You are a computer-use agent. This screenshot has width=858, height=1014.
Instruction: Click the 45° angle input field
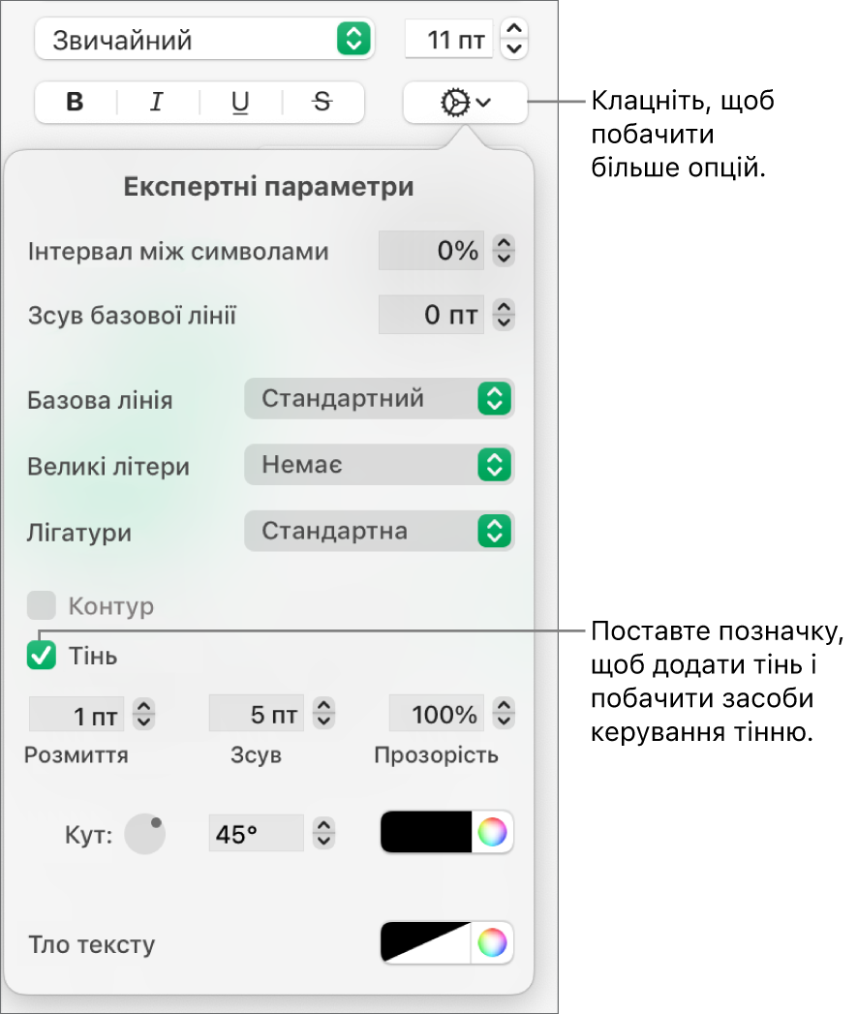(x=257, y=833)
